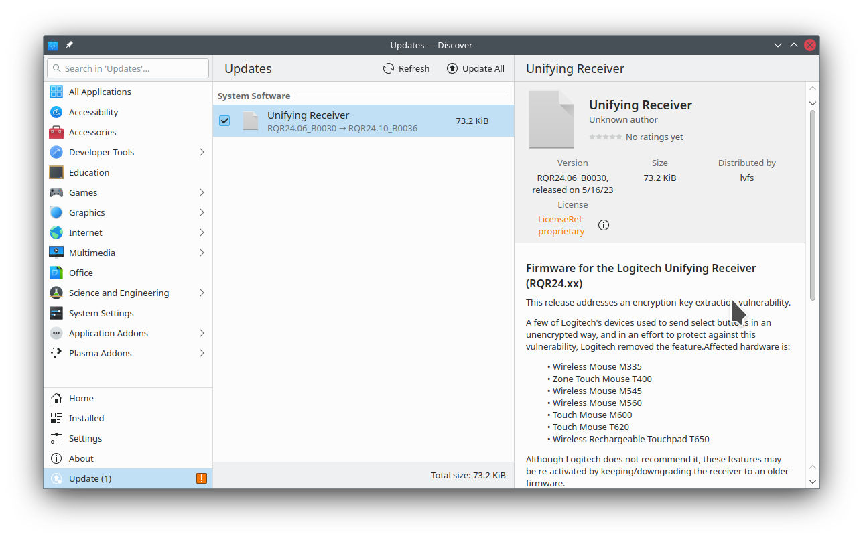Image resolution: width=863 pixels, height=540 pixels.
Task: Click 'Touch Mouse T620' list entry
Action: pyautogui.click(x=591, y=427)
